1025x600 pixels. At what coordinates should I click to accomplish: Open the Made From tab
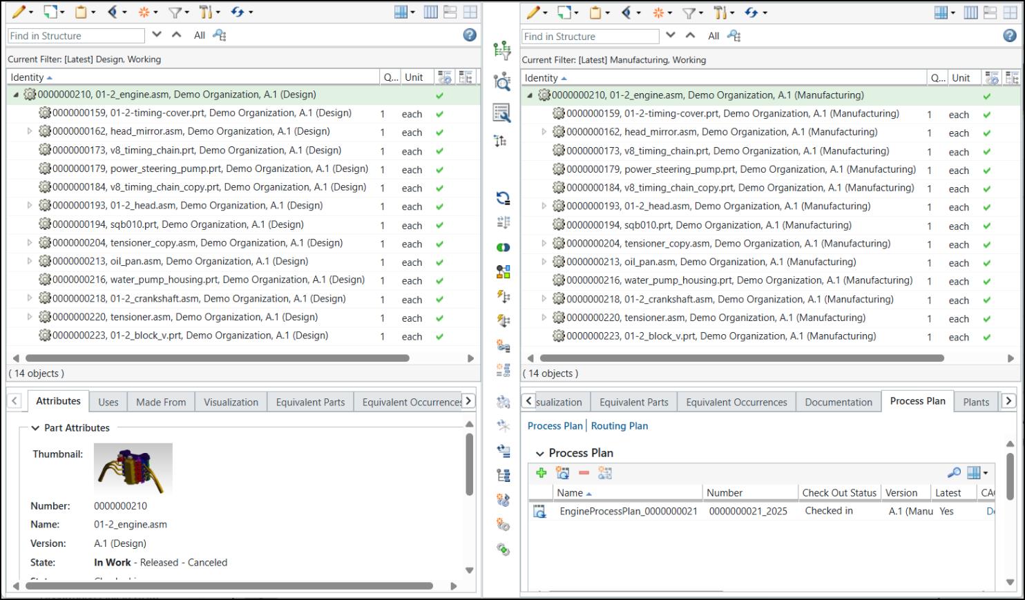pyautogui.click(x=161, y=402)
